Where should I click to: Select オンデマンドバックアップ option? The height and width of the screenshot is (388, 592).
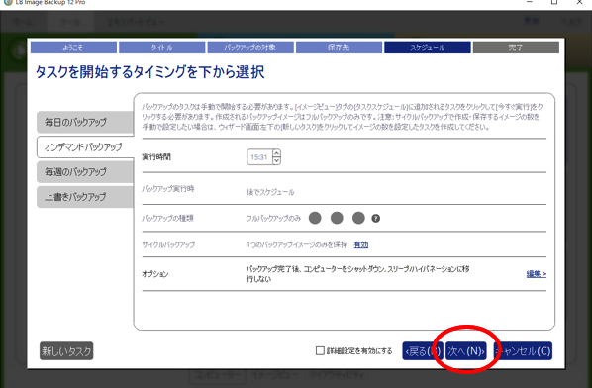85,146
